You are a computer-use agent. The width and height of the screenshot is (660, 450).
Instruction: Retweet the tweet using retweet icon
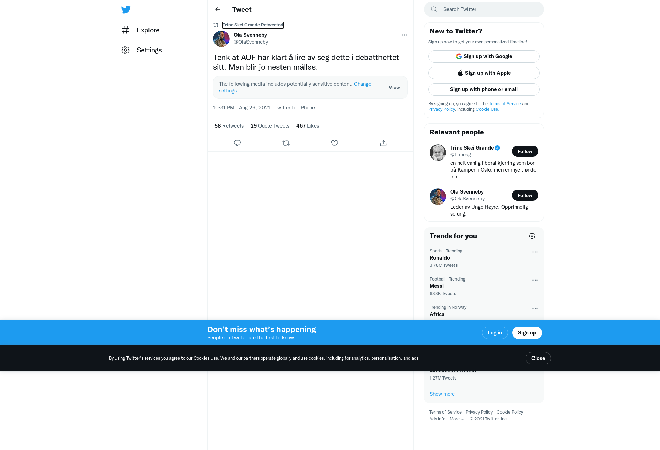coord(286,143)
